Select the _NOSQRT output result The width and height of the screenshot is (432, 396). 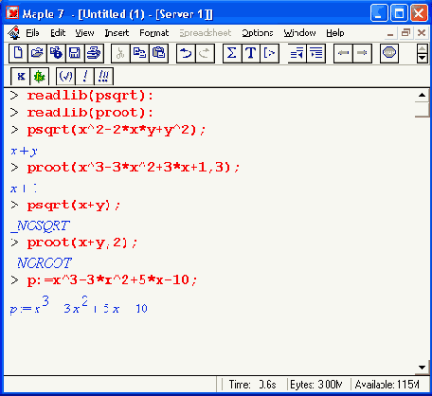tap(40, 225)
